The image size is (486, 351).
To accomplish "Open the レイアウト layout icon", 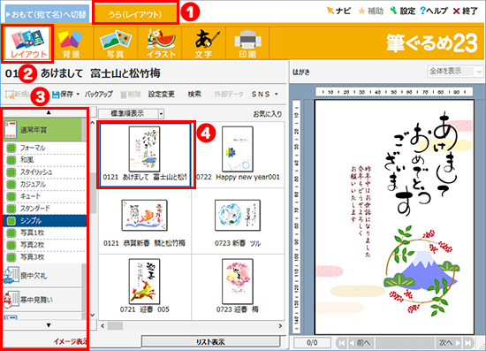I will (27, 43).
